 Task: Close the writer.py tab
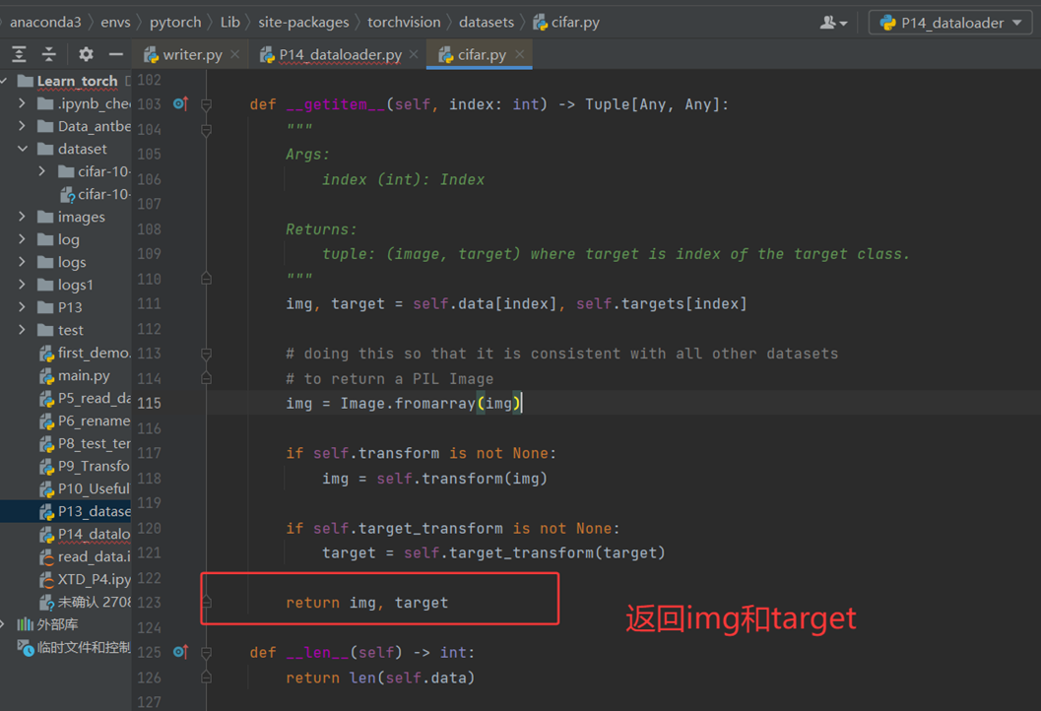coord(235,54)
